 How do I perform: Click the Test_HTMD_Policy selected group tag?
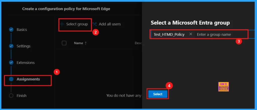(x=169, y=34)
